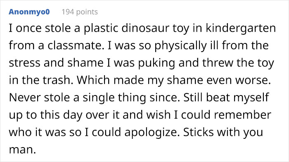The width and height of the screenshot is (289, 162).
Task: Open the Anonmyo0 user profile link
Action: [x=29, y=12]
